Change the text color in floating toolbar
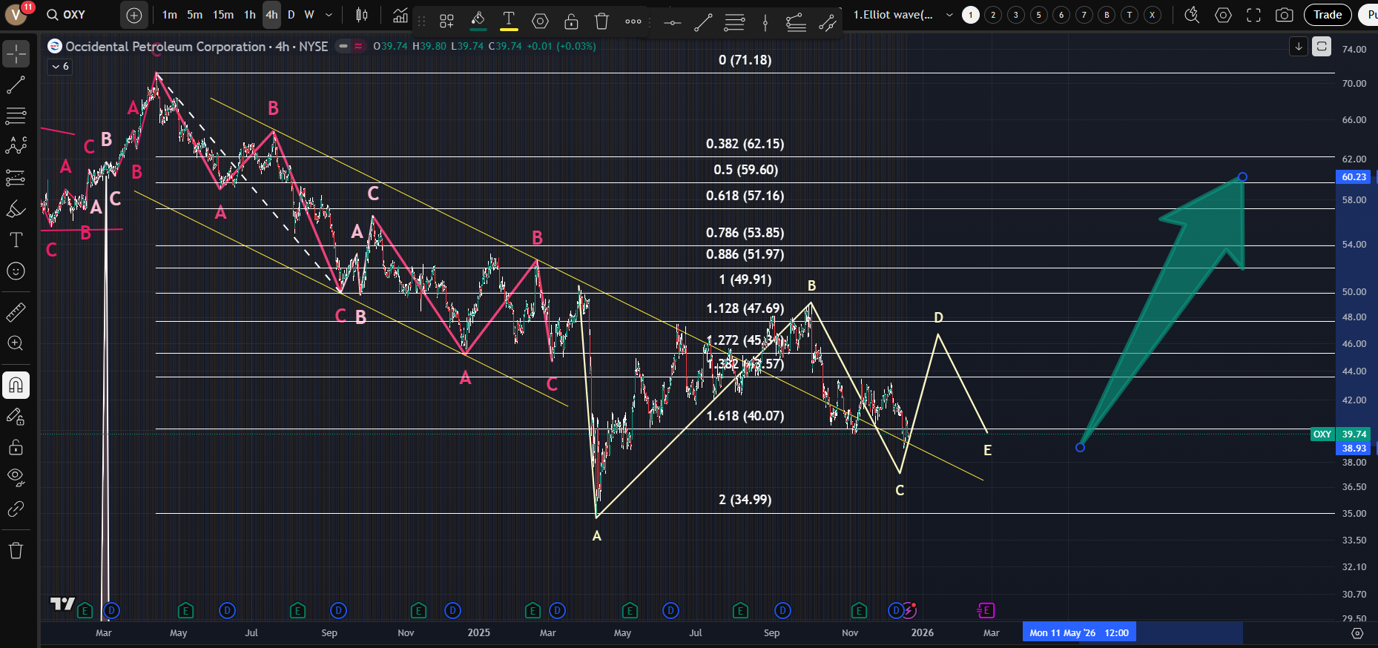The width and height of the screenshot is (1378, 648). pos(509,22)
